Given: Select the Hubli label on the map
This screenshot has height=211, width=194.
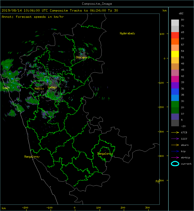Looking at the screenshot, I should (39, 88).
